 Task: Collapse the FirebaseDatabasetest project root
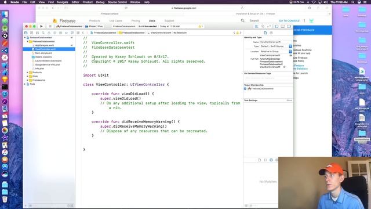coord(25,37)
